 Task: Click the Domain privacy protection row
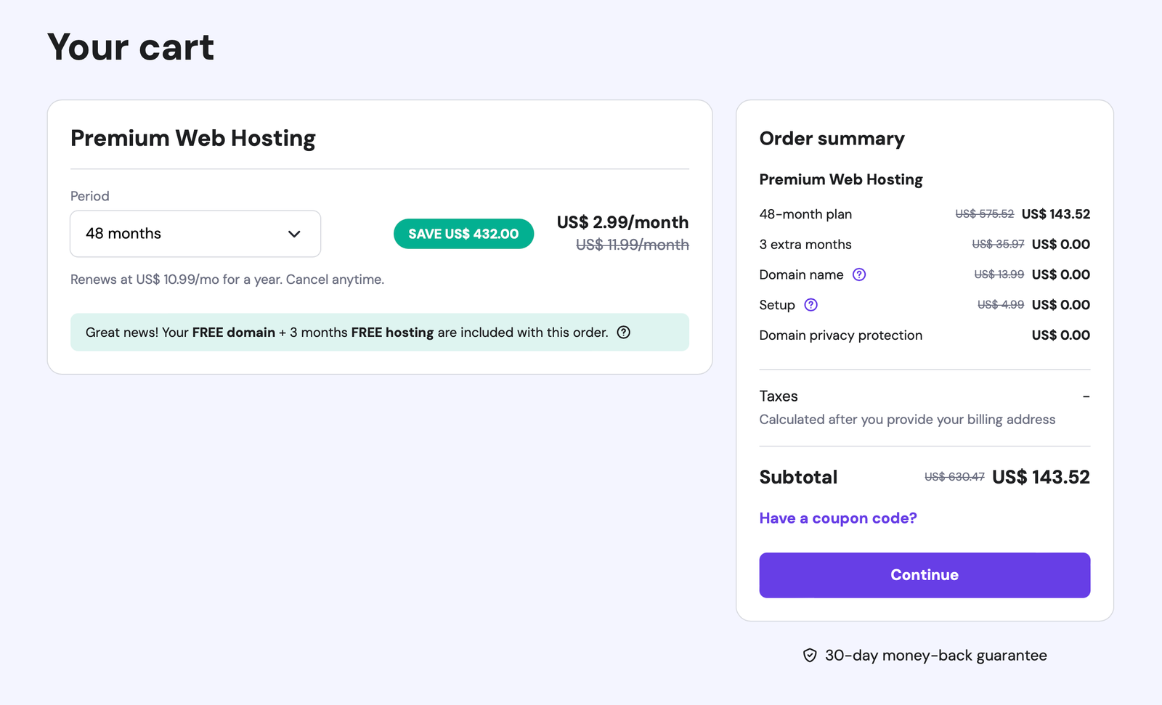click(x=840, y=335)
